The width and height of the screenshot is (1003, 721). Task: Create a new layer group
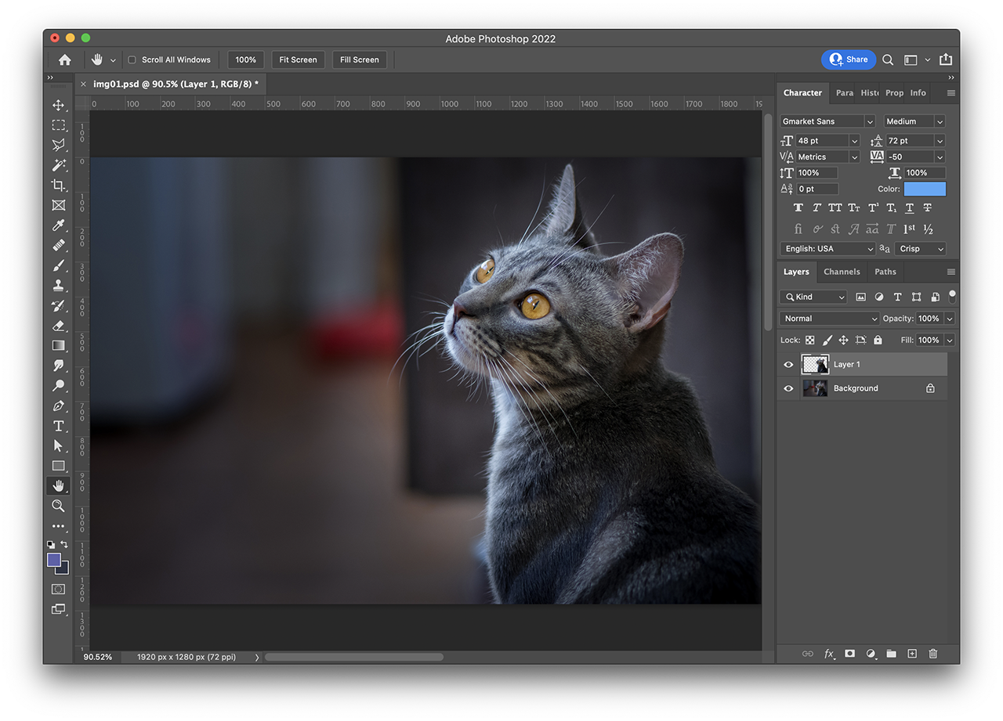pos(891,654)
